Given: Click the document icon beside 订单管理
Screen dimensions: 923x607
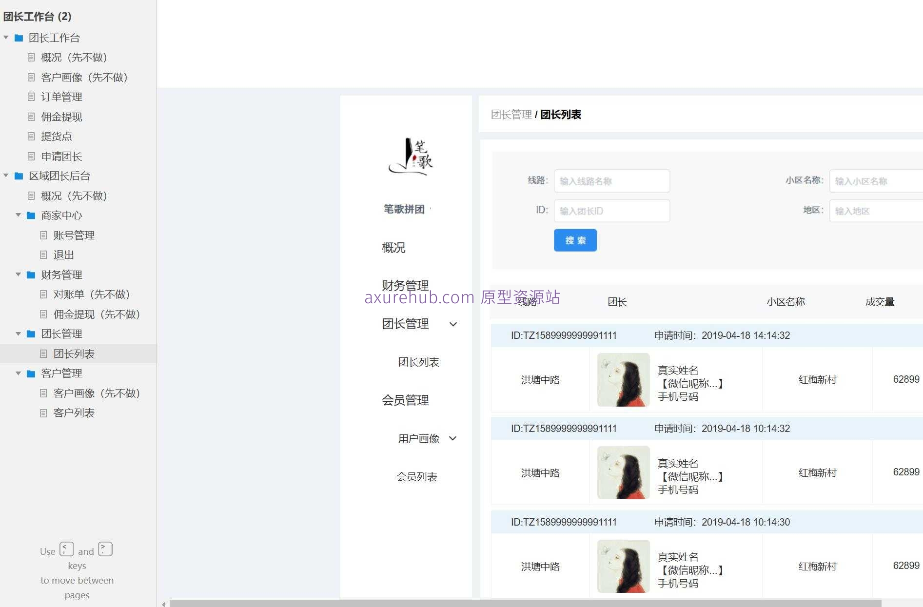Looking at the screenshot, I should point(31,97).
